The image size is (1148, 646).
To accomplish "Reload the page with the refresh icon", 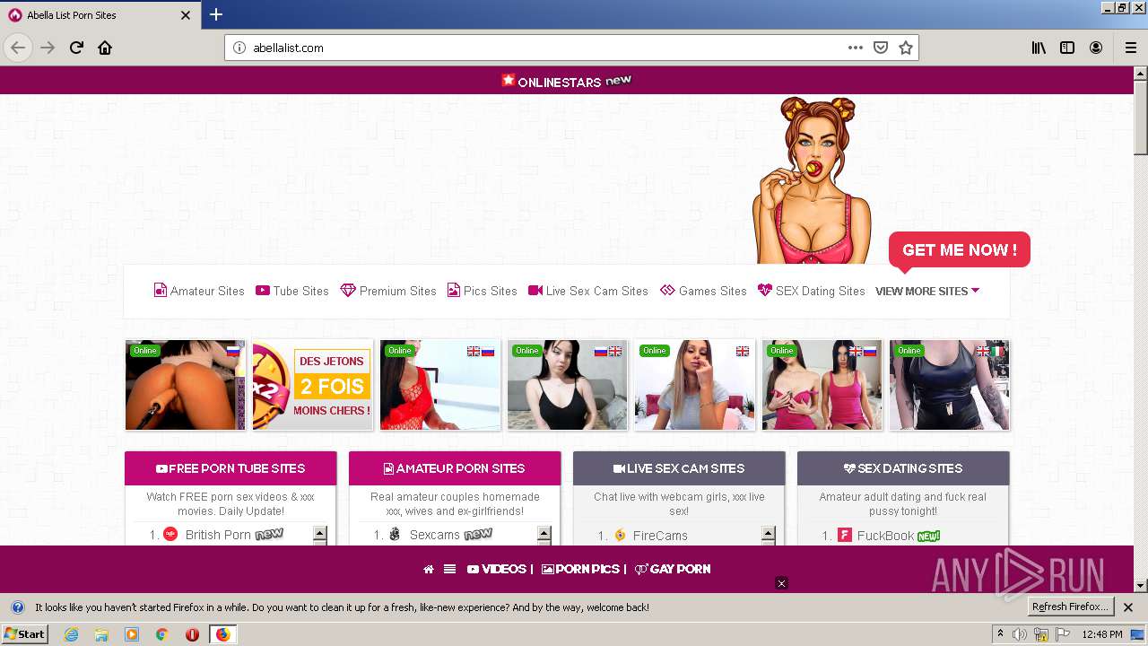I will click(76, 48).
